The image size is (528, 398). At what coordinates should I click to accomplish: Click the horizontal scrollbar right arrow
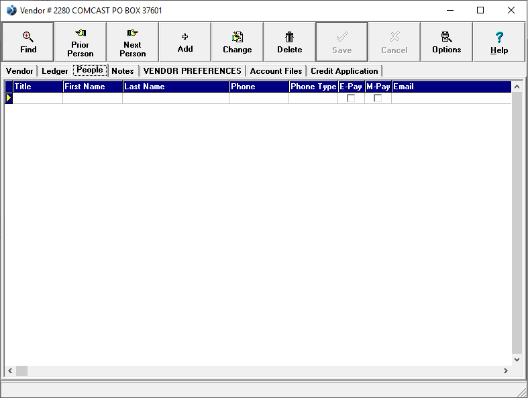point(505,370)
